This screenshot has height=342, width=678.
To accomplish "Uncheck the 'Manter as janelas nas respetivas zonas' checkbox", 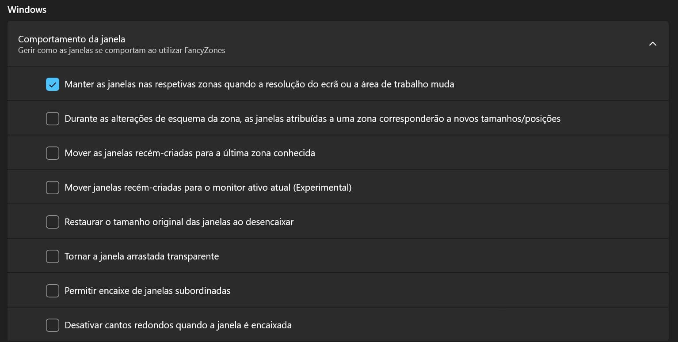I will [53, 84].
